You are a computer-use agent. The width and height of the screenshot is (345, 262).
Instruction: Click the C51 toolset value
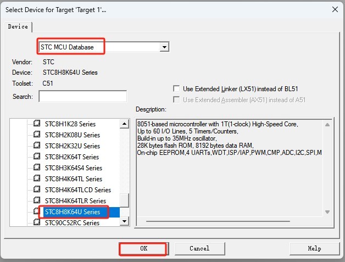pos(48,83)
